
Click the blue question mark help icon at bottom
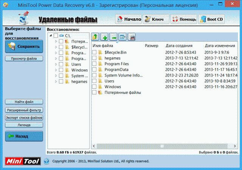(47, 161)
